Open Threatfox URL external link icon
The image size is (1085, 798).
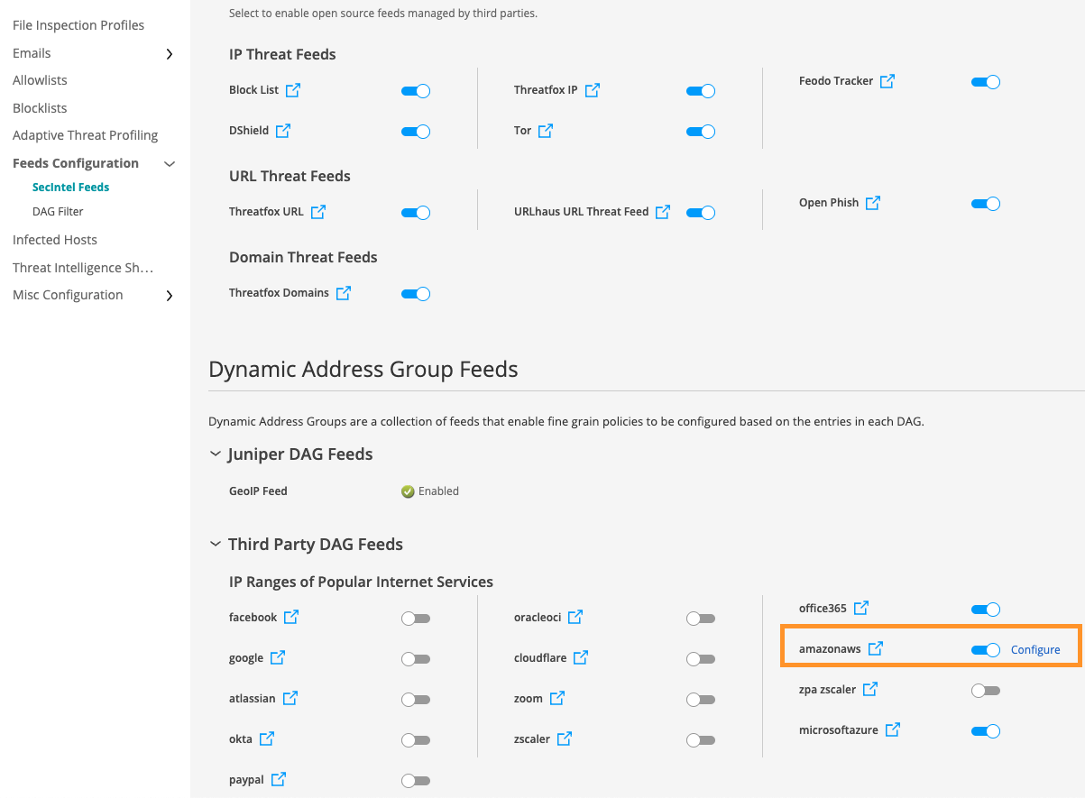click(x=318, y=212)
